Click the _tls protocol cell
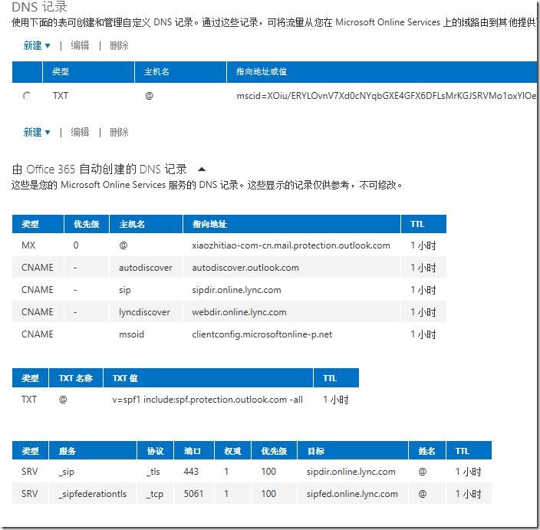The image size is (540, 530). pyautogui.click(x=153, y=472)
